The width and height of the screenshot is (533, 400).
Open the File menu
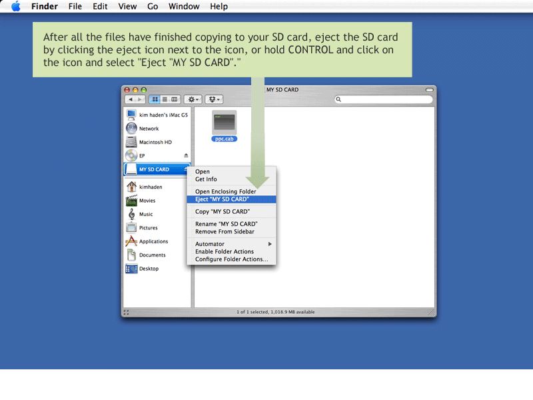[x=75, y=6]
